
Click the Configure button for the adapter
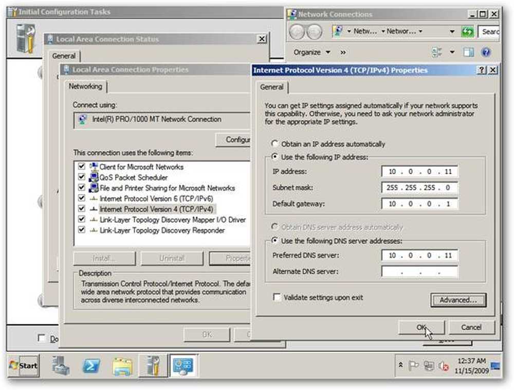coord(233,140)
